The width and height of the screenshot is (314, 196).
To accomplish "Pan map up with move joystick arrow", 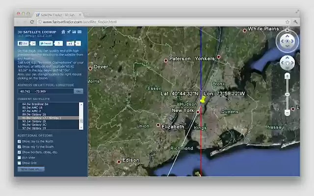I will (287, 58).
